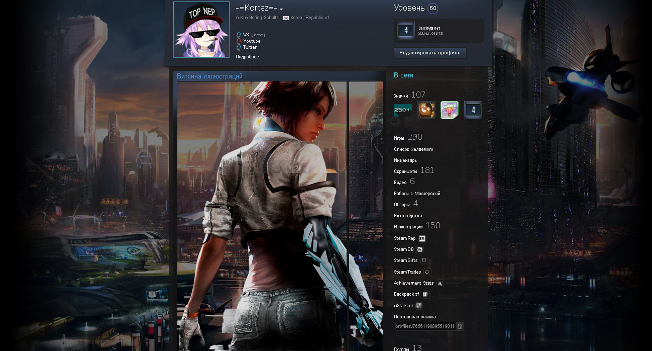Click the SteamRep SR icon
The image size is (652, 351).
[x=422, y=238]
